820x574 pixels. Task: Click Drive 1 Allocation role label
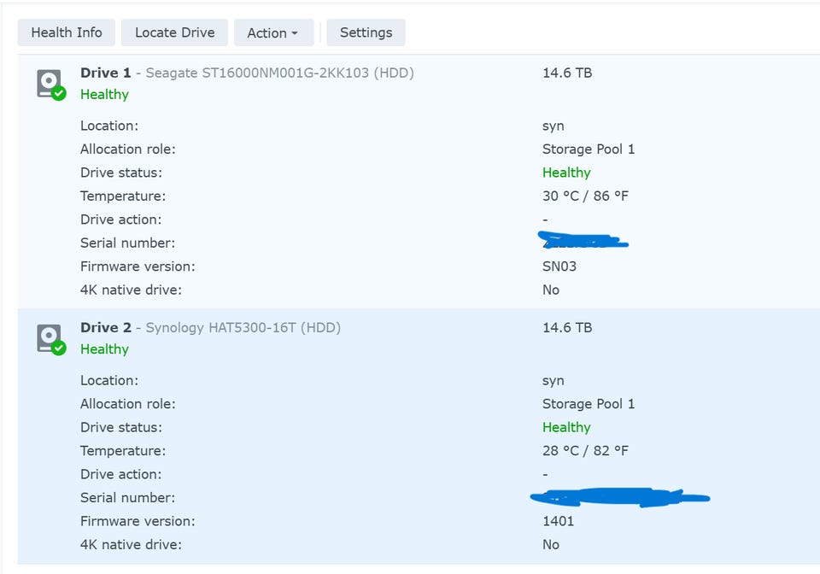(x=127, y=149)
